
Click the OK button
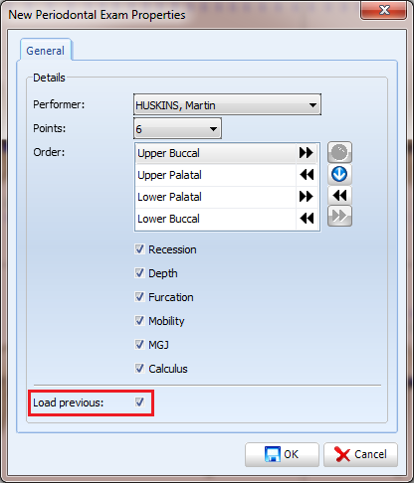coord(282,454)
